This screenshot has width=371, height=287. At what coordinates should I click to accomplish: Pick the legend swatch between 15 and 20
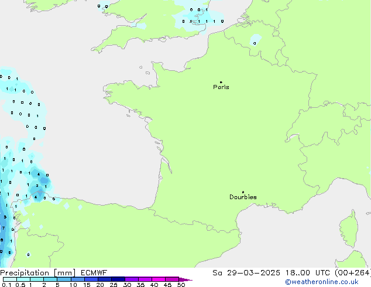click(91, 279)
